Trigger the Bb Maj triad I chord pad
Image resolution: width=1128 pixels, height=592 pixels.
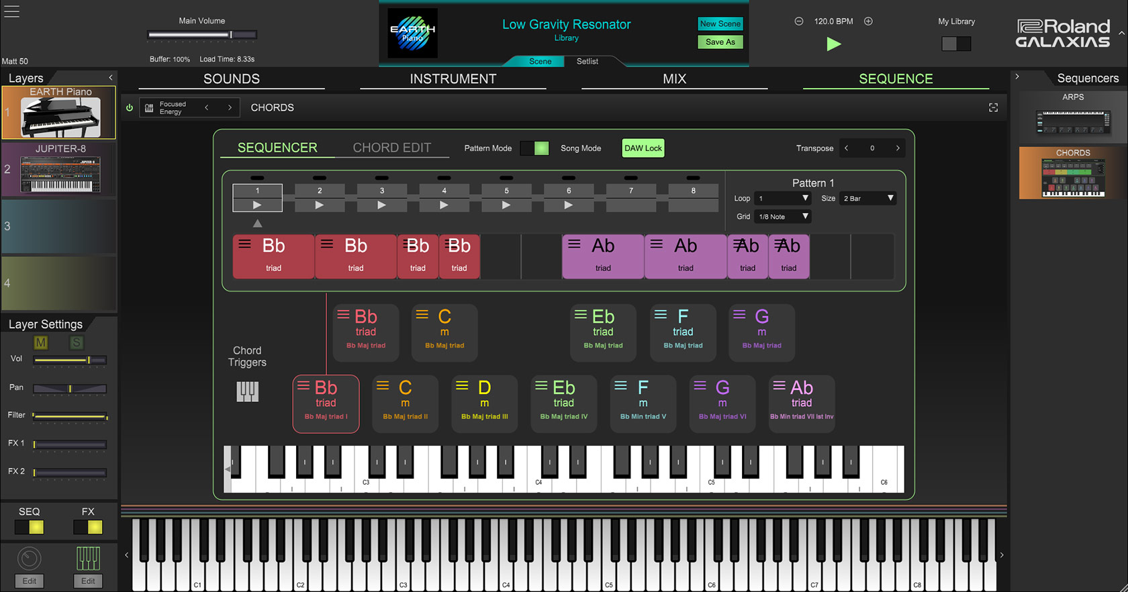pyautogui.click(x=326, y=403)
